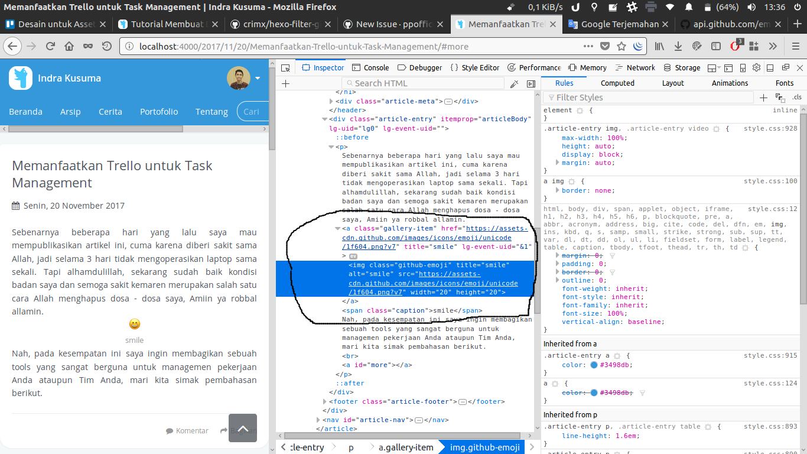Open the Arsip link in site navigation

click(x=70, y=111)
